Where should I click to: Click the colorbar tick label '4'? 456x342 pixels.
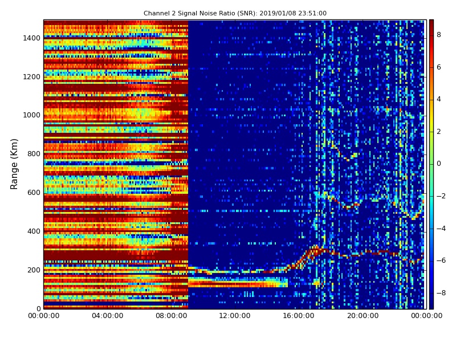439,99
